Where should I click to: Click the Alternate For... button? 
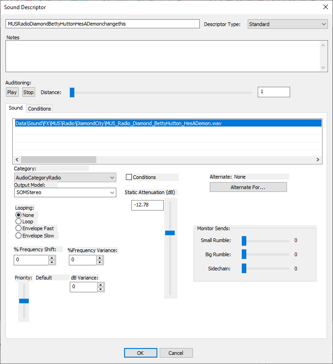point(248,187)
